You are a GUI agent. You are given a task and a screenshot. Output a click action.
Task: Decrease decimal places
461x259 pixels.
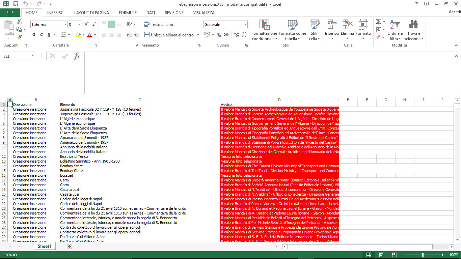pyautogui.click(x=244, y=35)
